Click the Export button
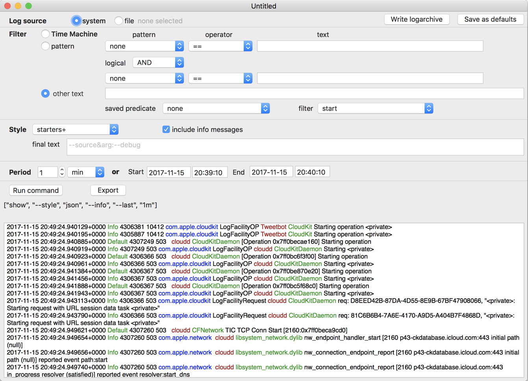The image size is (528, 381). pos(108,190)
